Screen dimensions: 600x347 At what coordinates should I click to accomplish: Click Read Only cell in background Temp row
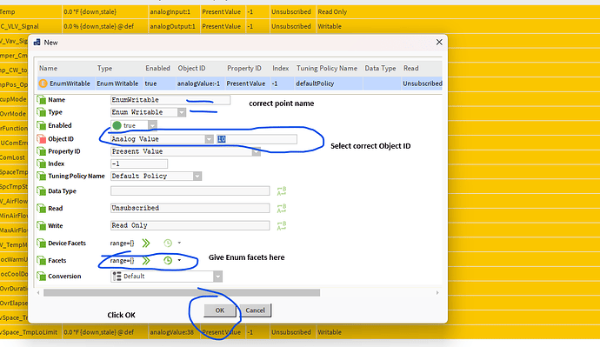332,12
